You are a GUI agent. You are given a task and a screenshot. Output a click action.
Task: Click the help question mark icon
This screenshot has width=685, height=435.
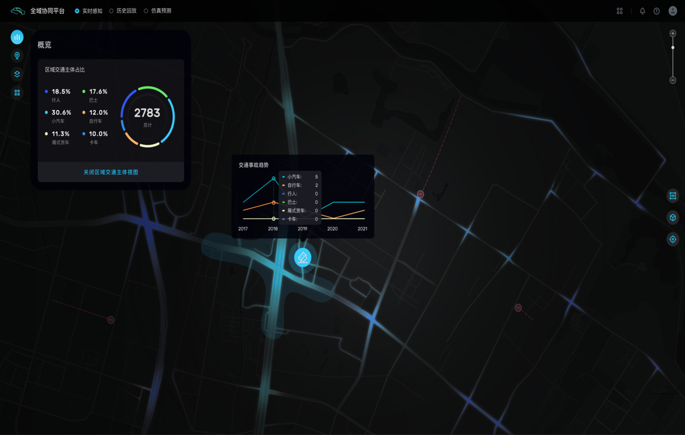[657, 11]
